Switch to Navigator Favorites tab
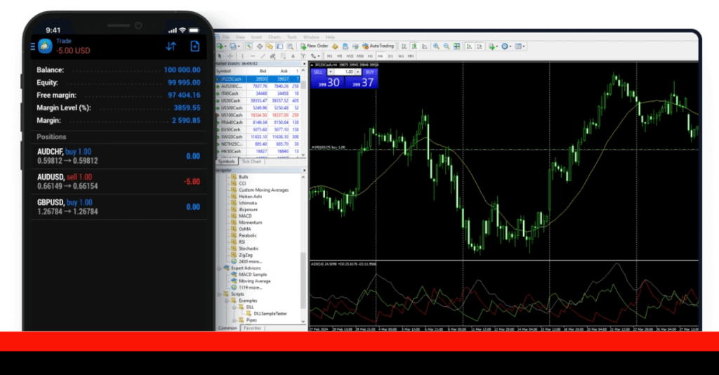Image resolution: width=719 pixels, height=375 pixels. [253, 328]
